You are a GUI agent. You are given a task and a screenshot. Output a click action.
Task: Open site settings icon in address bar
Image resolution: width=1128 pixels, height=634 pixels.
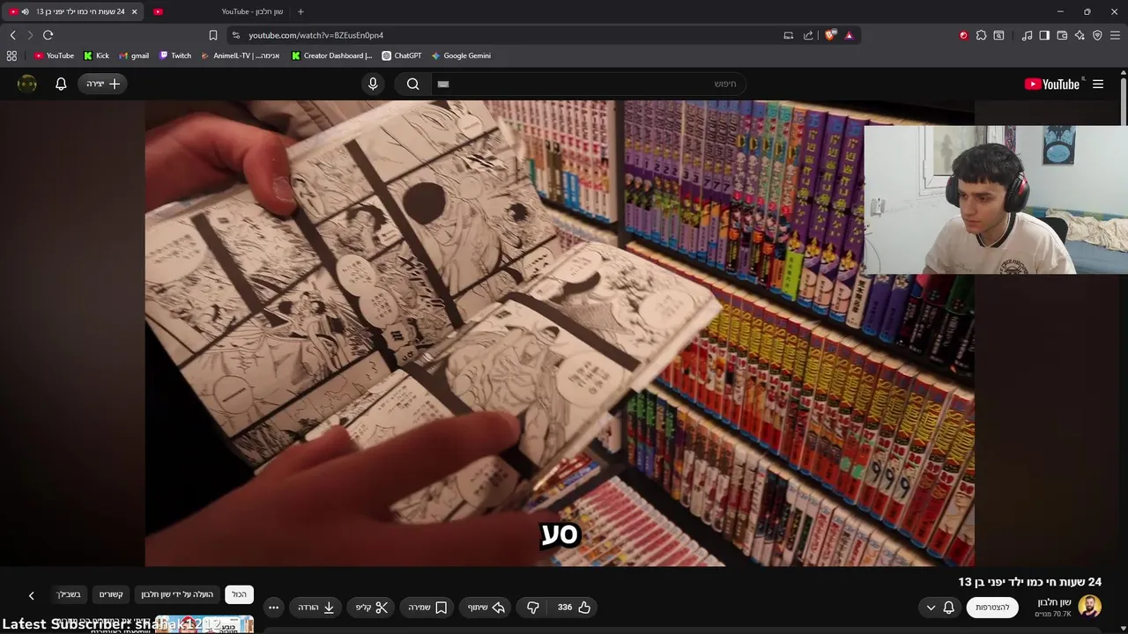[x=235, y=35]
